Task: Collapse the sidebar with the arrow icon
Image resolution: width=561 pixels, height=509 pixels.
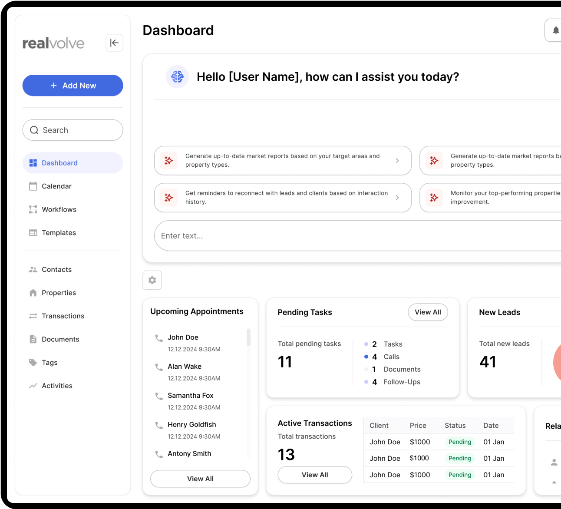Action: point(114,43)
